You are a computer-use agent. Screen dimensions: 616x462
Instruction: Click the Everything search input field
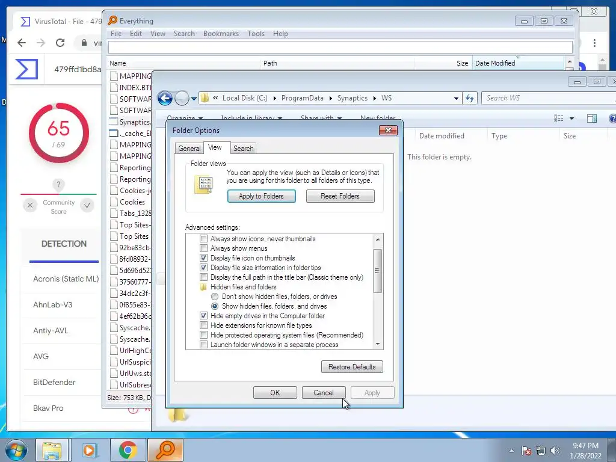(340, 47)
